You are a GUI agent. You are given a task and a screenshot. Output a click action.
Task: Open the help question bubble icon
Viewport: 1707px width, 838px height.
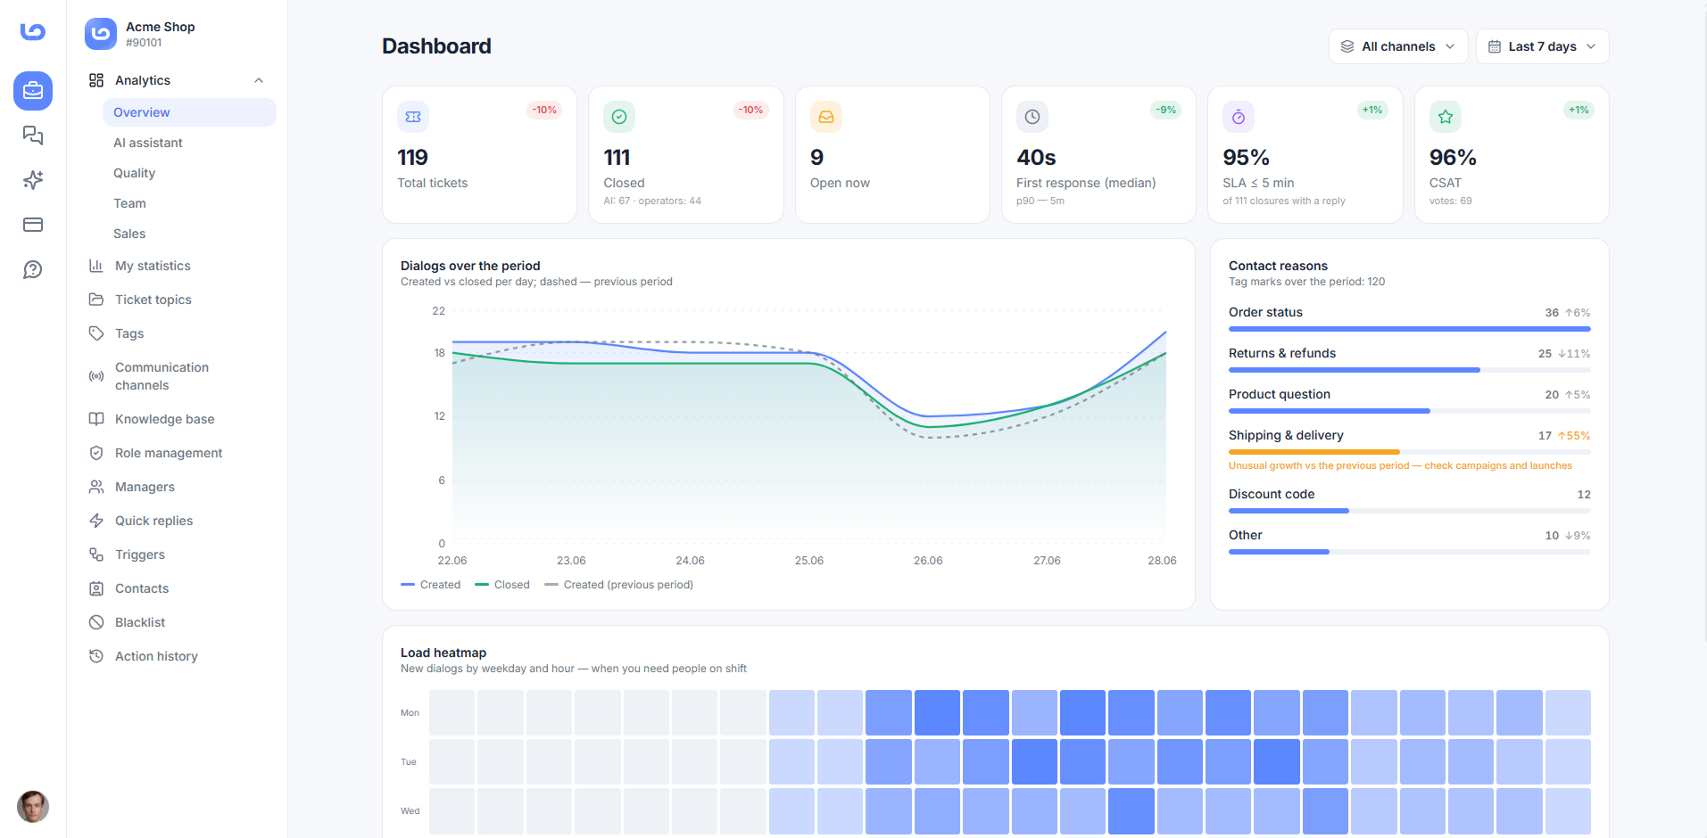[x=33, y=269]
